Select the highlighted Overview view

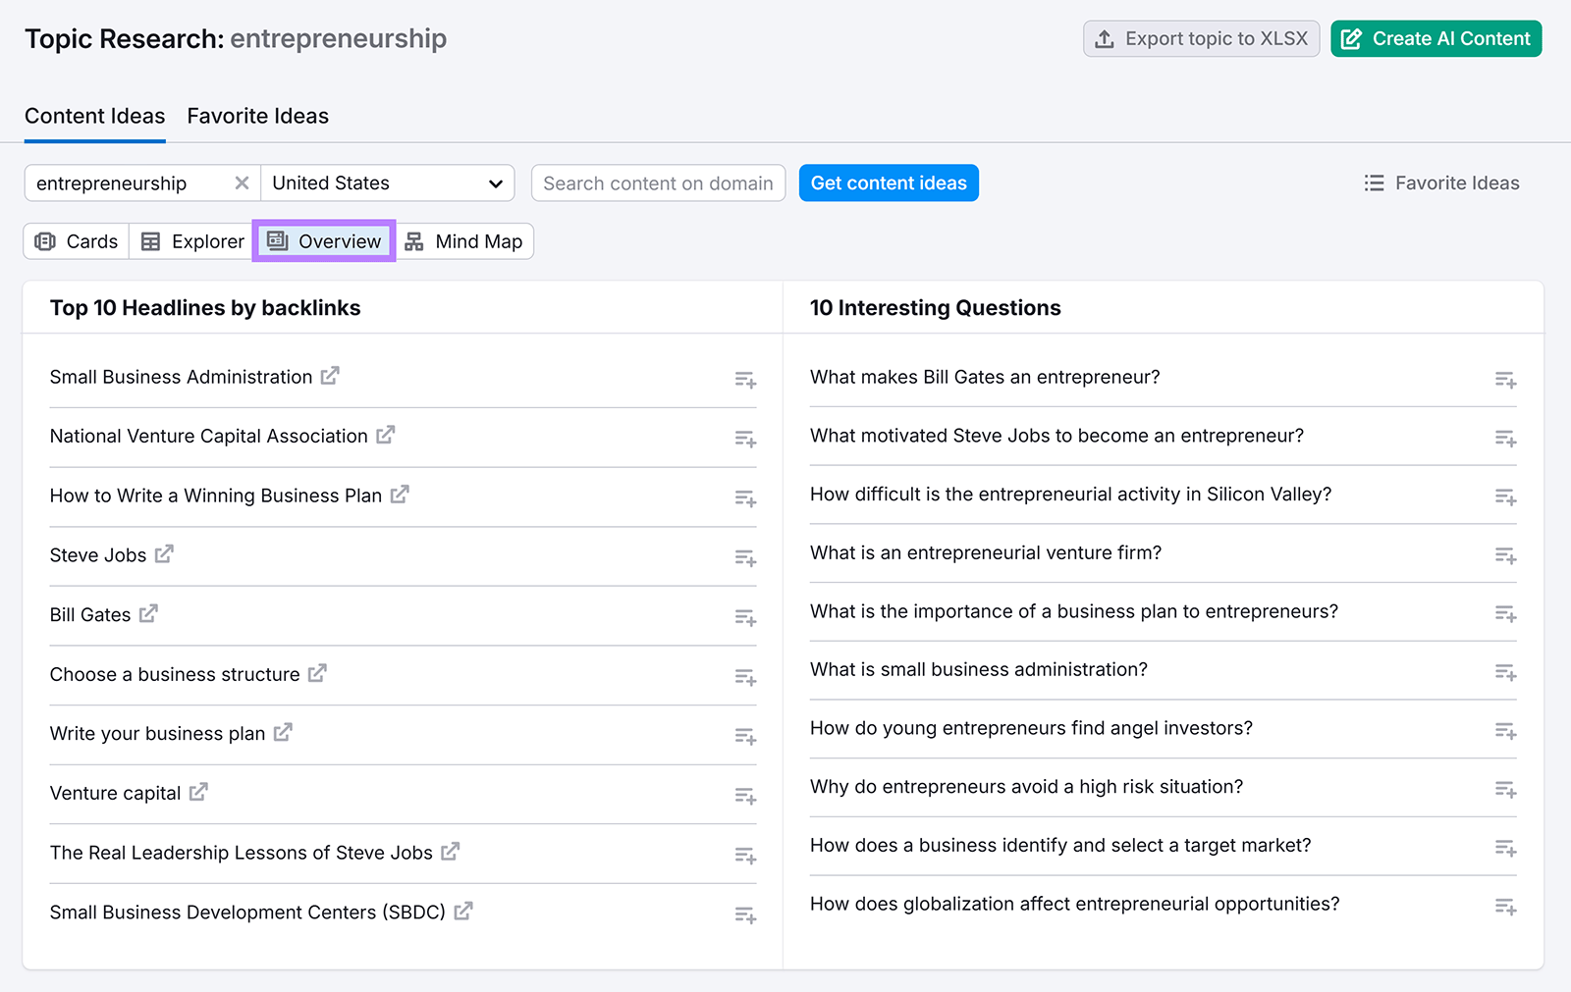[324, 241]
